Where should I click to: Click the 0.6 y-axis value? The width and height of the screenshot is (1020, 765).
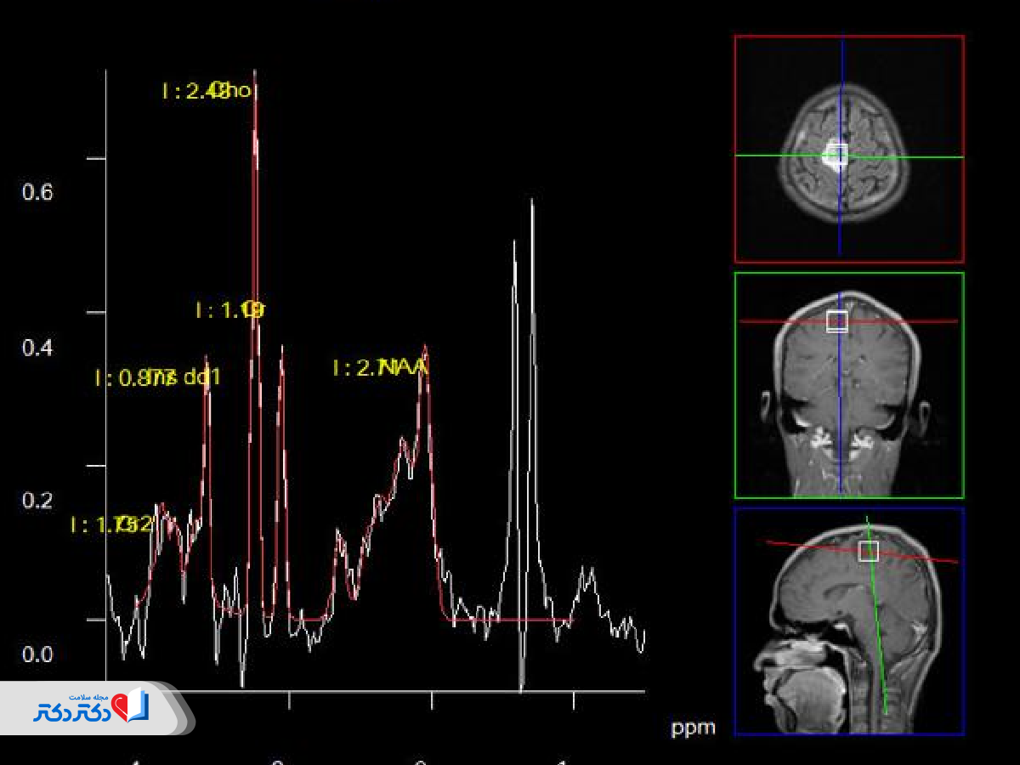pos(37,193)
